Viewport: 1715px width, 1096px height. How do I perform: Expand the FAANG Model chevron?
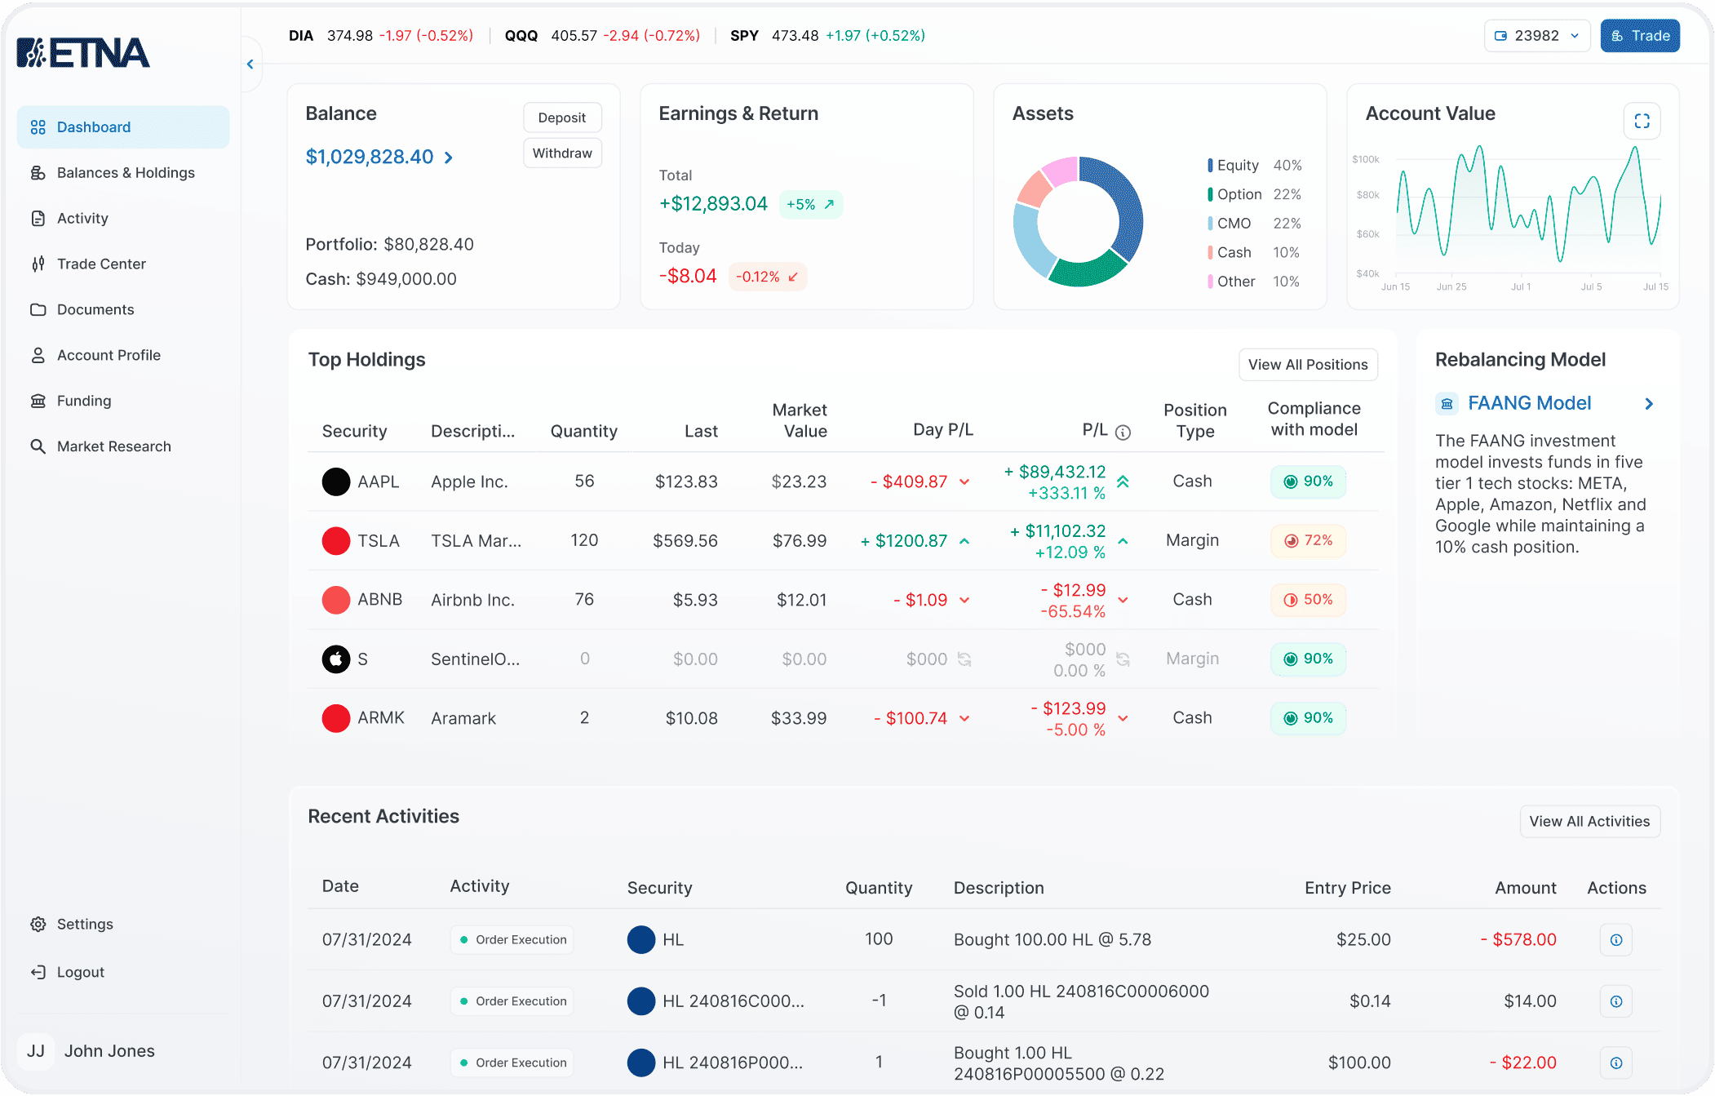point(1649,403)
